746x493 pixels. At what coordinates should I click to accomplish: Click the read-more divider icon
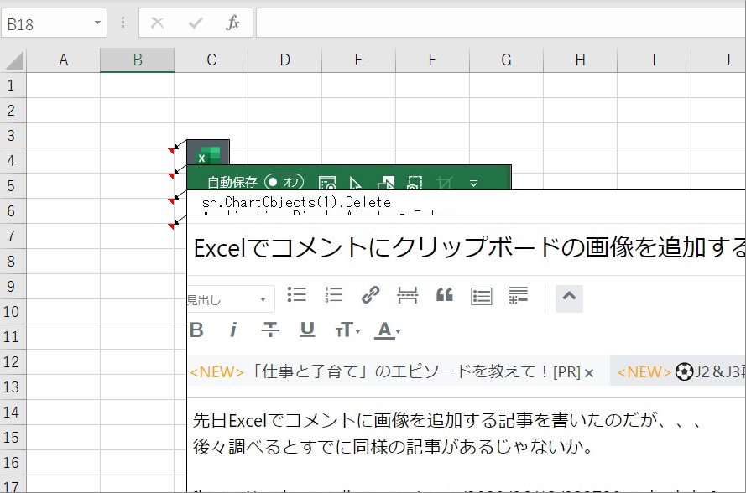(x=407, y=295)
